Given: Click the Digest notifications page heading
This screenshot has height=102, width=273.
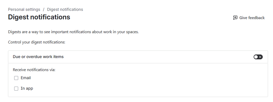Looking at the screenshot, I should pos(39,17).
